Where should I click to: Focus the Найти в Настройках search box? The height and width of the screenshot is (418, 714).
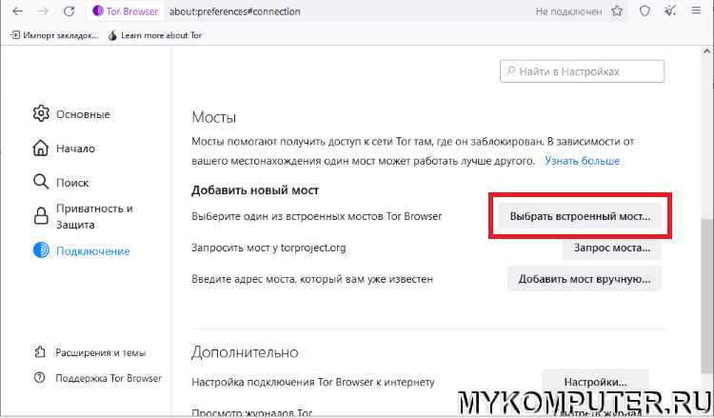coord(582,71)
